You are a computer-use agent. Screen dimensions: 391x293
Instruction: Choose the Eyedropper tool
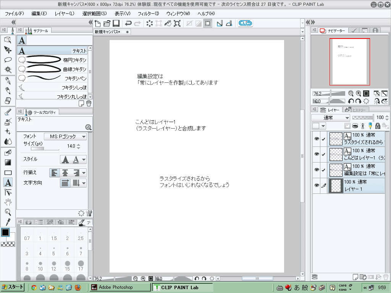pyautogui.click(x=8, y=222)
